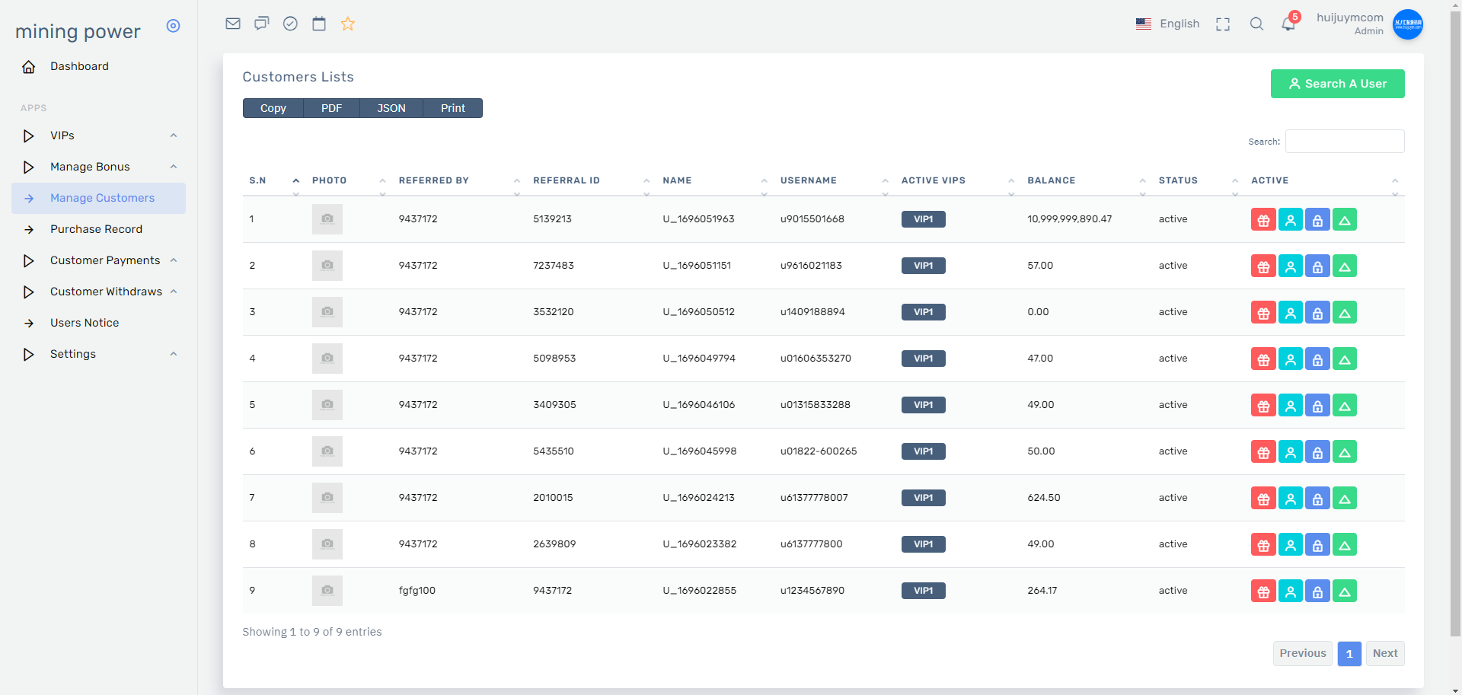Screen dimensions: 1462x695
Task: Click the cyan user icon for u9015501668
Action: (1291, 220)
